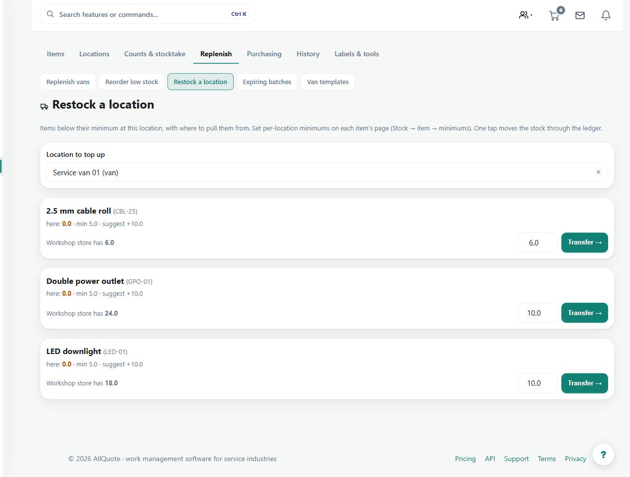
Task: Transfer the 2.5 mm cable roll
Action: click(x=585, y=242)
